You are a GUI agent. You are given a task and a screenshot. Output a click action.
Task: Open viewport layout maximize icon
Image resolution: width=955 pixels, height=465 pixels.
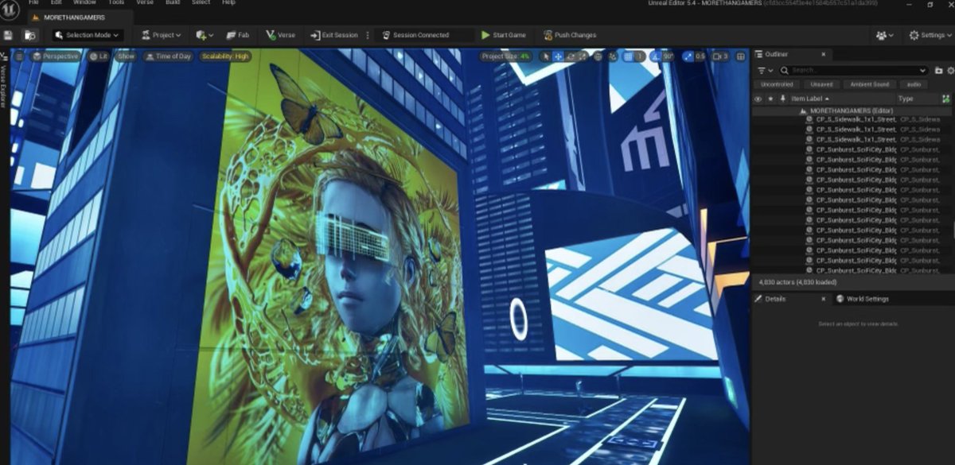(741, 56)
